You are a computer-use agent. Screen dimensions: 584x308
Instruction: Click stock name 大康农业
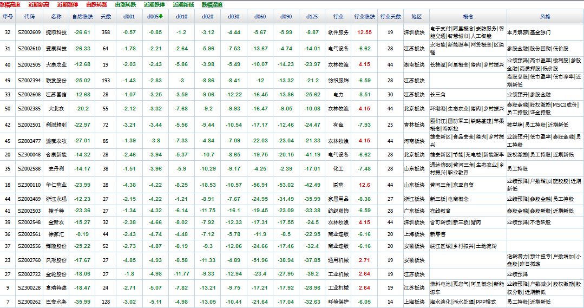[x=56, y=64]
